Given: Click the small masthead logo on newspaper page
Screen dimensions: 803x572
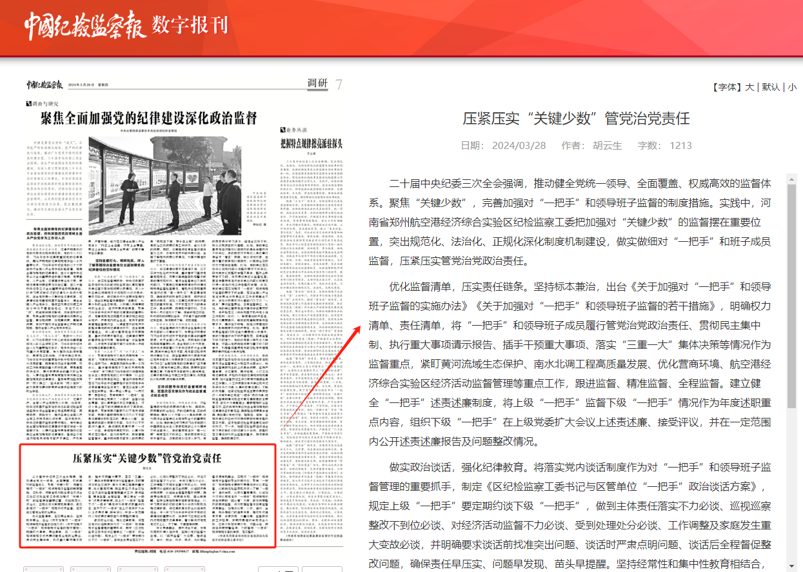Looking at the screenshot, I should (45, 84).
